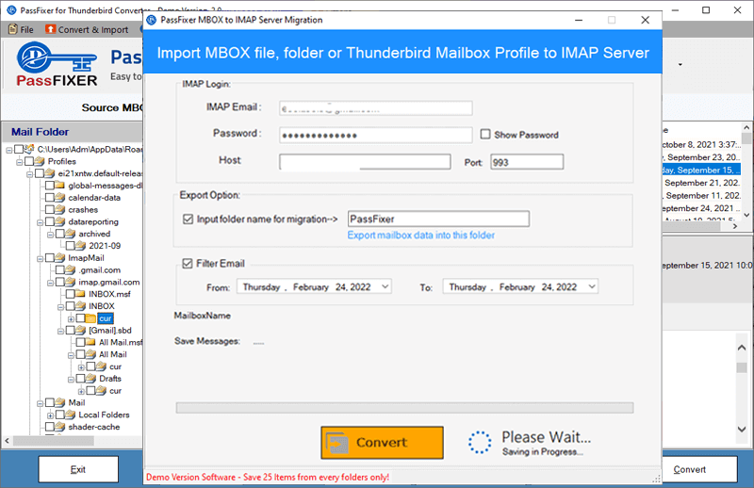Open the File menu
This screenshot has width=754, height=488.
click(x=21, y=29)
